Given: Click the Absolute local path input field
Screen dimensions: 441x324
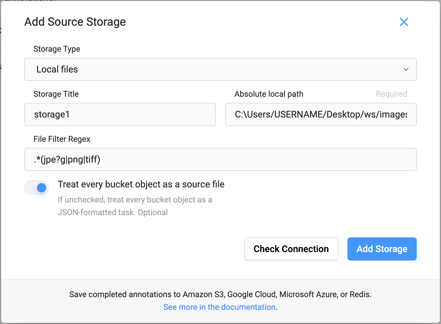Looking at the screenshot, I should 321,114.
